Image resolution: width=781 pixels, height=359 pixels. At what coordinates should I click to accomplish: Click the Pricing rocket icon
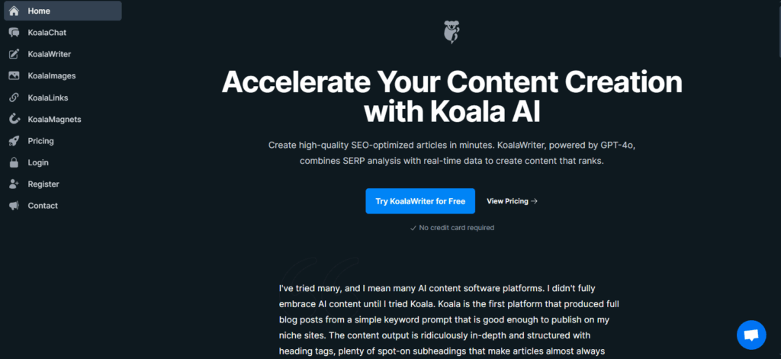tap(14, 141)
